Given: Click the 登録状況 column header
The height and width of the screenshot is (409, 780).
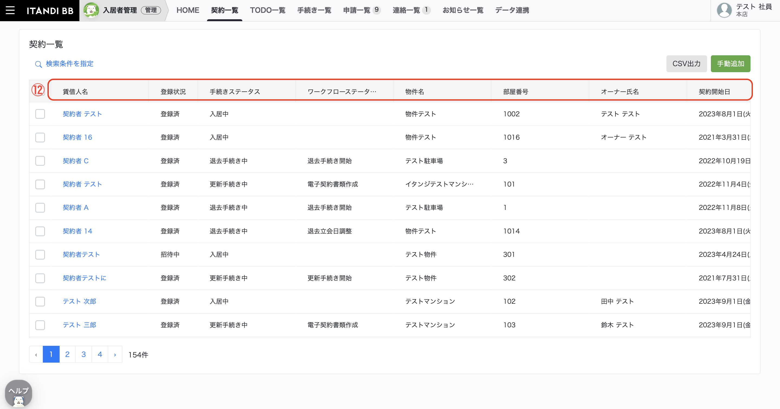Looking at the screenshot, I should click(x=173, y=92).
